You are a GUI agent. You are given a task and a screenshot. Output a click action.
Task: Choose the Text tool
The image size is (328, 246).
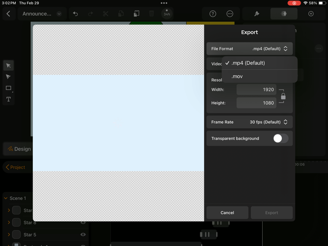point(9,100)
